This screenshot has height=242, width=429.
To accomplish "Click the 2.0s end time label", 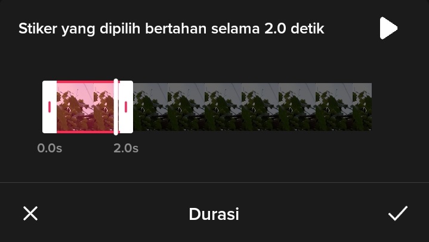I will (126, 148).
